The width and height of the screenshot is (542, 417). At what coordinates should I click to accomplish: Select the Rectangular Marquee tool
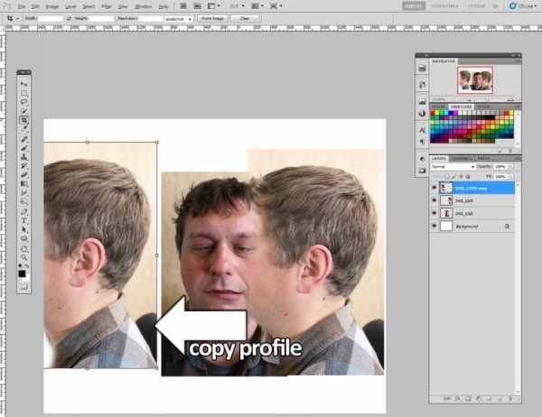[x=23, y=93]
